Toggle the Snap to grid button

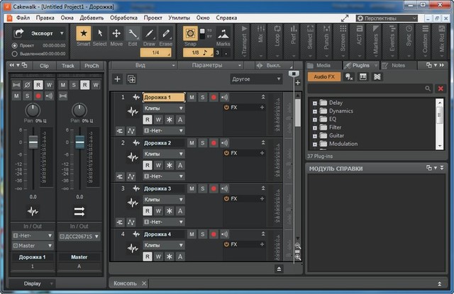(190, 34)
